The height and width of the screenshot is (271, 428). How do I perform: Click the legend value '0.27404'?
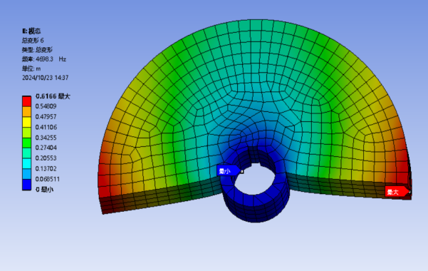pos(46,148)
